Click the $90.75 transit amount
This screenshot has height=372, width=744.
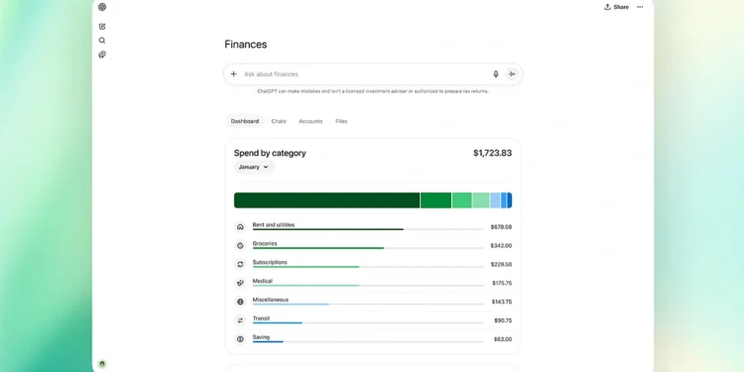click(503, 320)
